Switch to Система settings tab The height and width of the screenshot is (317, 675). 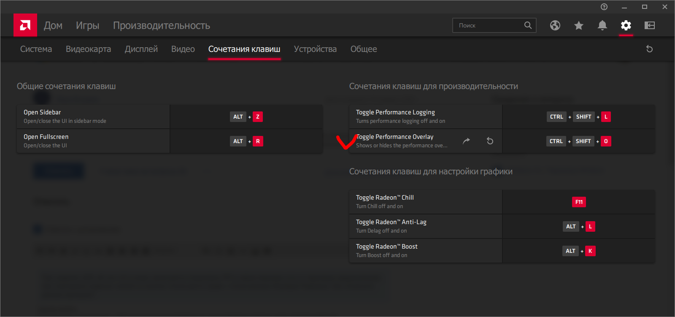click(x=36, y=49)
